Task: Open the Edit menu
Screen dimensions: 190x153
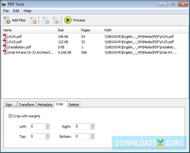Action: tap(16, 11)
